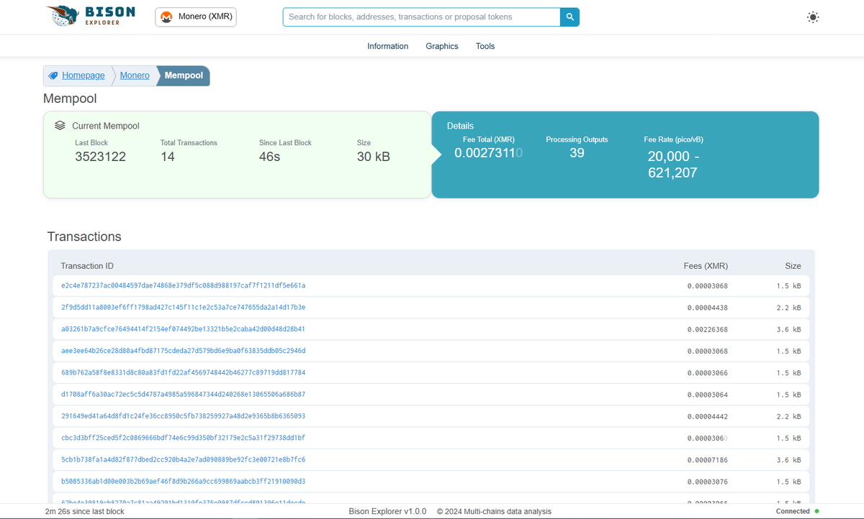Screen dimensions: 864x519
Task: Open transaction 2f9d5dd11a8003ef...
Action: coord(184,307)
